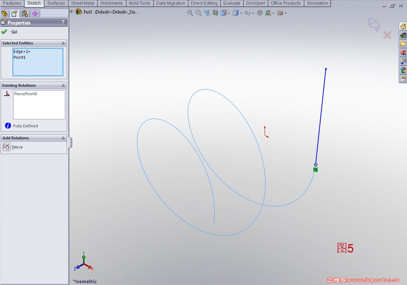The image size is (407, 285).
Task: Click the Zoom to Area icon
Action: [x=198, y=13]
